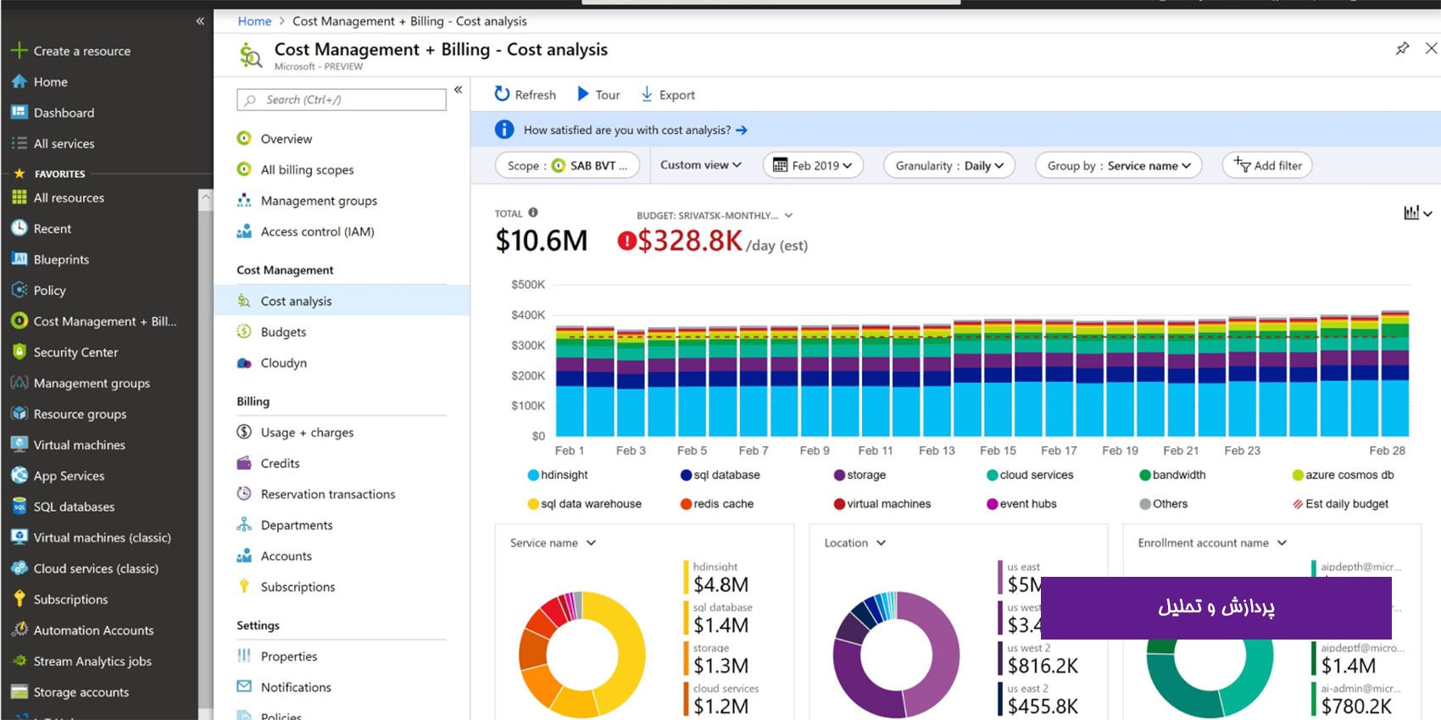Click the Refresh icon in toolbar
Image resolution: width=1441 pixels, height=720 pixels.
[502, 94]
